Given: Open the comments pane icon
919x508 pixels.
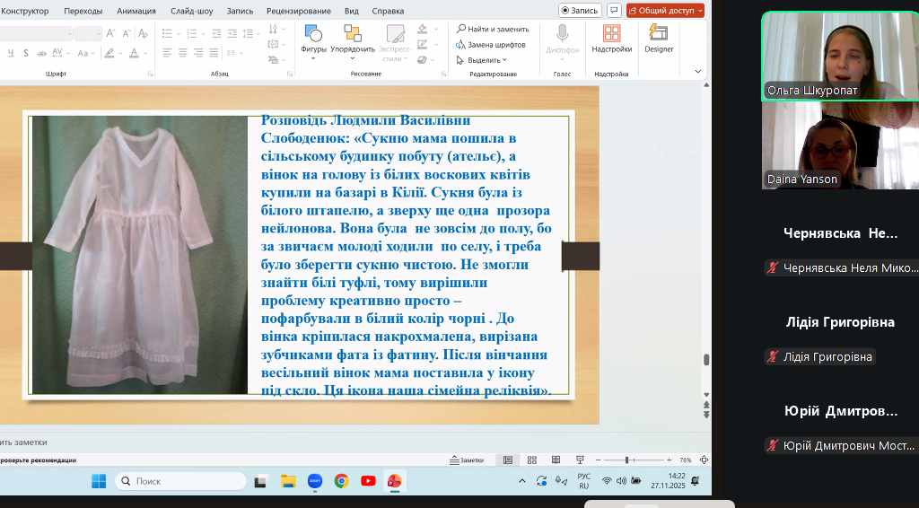Looking at the screenshot, I should pos(614,11).
